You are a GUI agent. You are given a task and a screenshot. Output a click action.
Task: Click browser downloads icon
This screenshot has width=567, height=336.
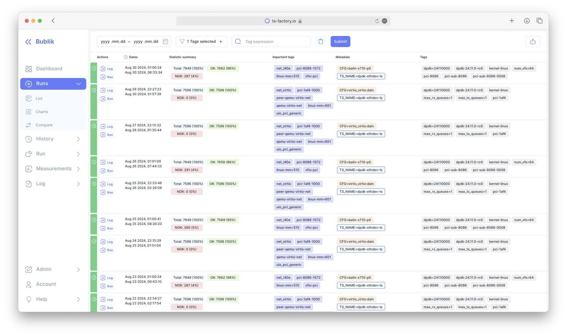coord(527,21)
